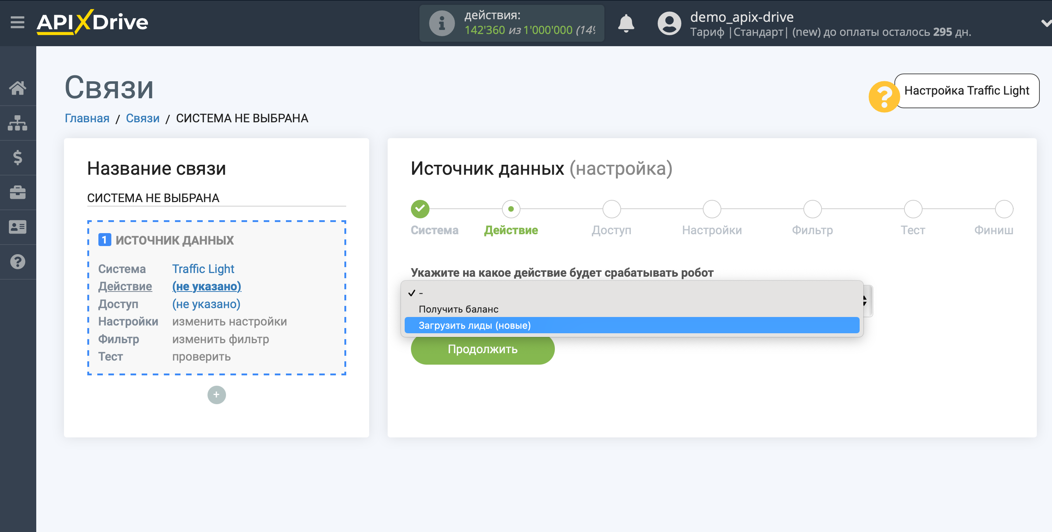Select the dash empty option

(632, 293)
